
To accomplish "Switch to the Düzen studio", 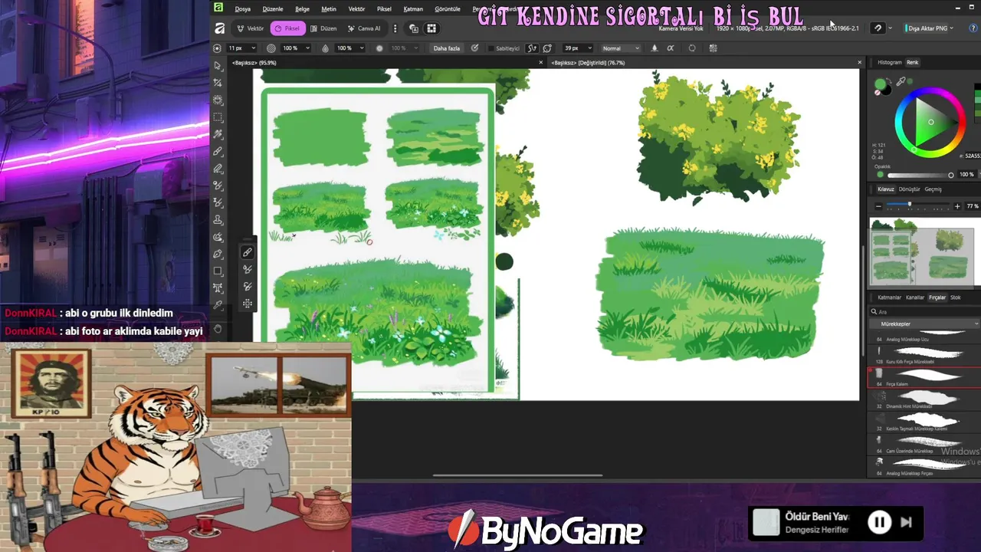I will [x=323, y=28].
